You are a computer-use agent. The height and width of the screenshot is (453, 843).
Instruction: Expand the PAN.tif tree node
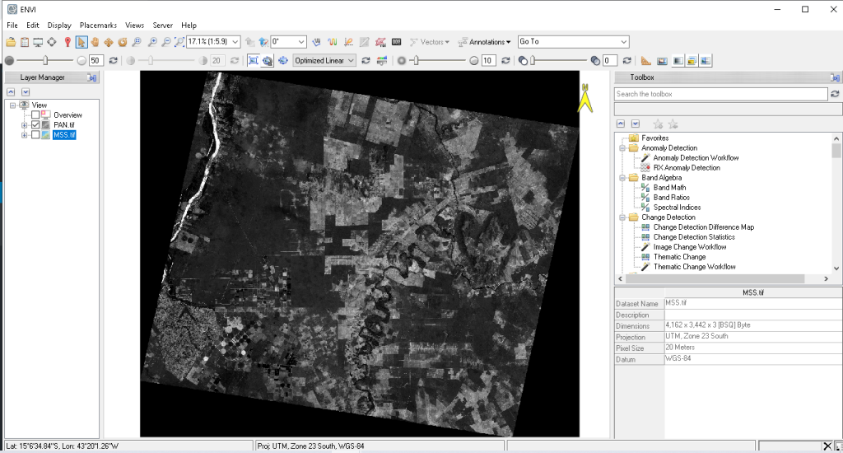coord(25,125)
